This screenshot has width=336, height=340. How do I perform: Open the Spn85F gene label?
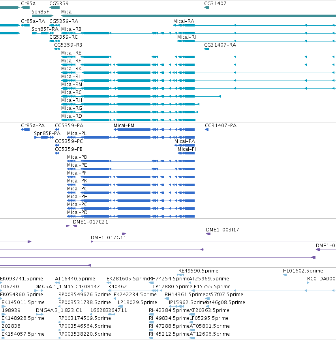pos(40,12)
